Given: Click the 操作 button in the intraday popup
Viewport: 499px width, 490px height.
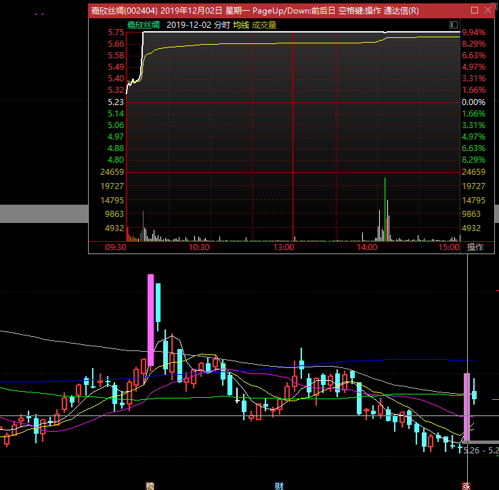Looking at the screenshot, I should [475, 247].
